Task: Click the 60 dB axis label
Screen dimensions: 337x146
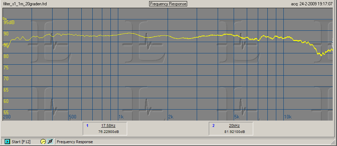Action: click(6, 101)
